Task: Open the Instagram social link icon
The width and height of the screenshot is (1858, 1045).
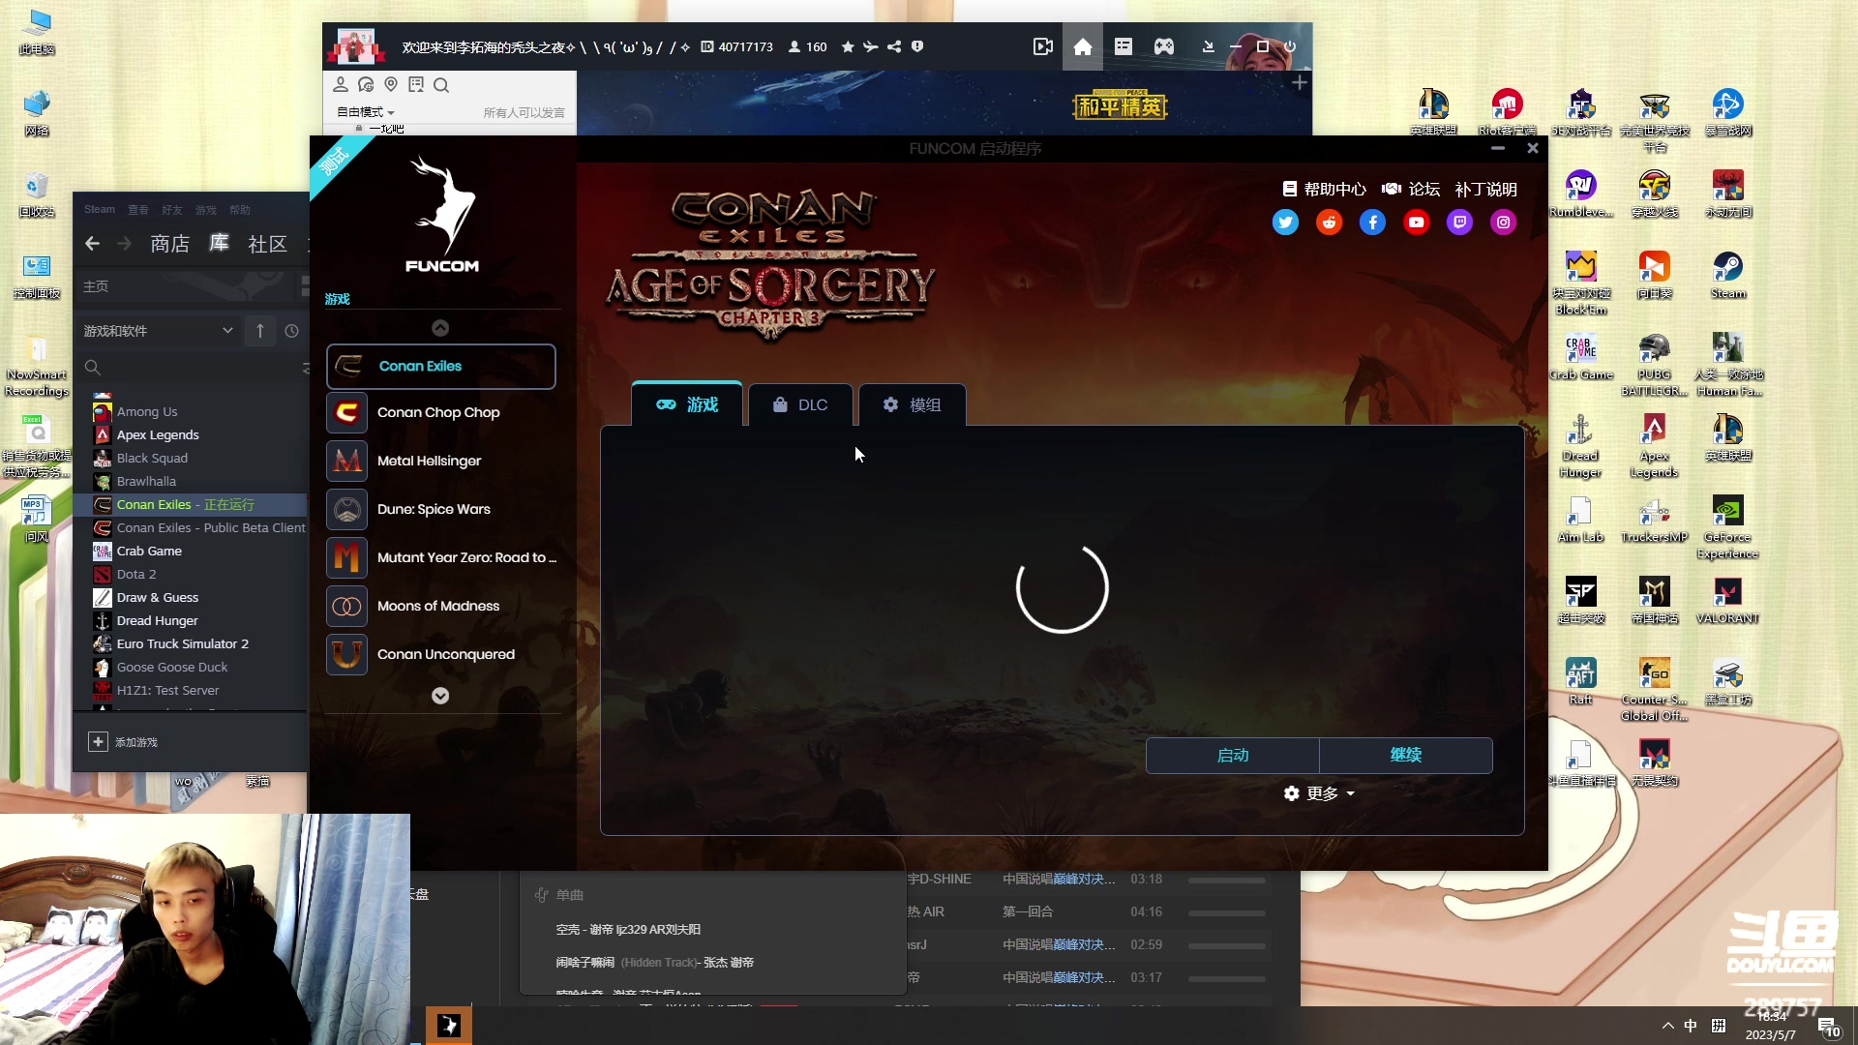Action: tap(1503, 223)
